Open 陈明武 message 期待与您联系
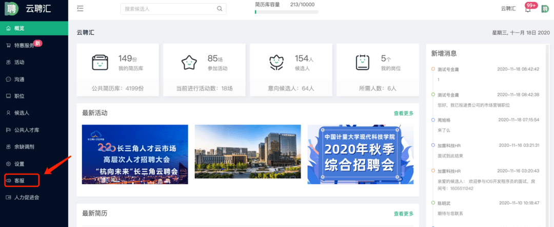The width and height of the screenshot is (554, 227). [450, 214]
